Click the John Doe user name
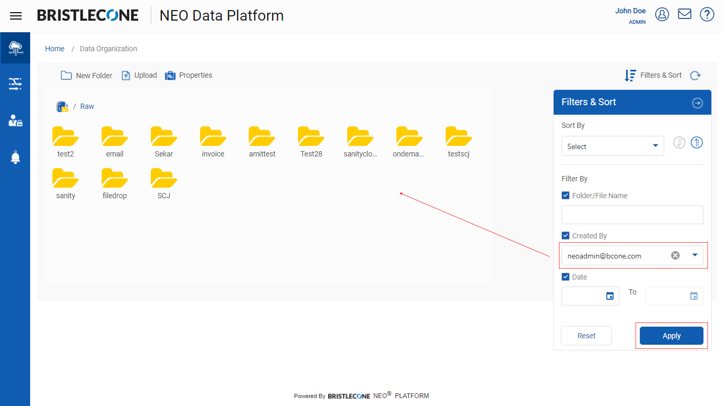Viewport: 723px width, 406px height. [630, 11]
